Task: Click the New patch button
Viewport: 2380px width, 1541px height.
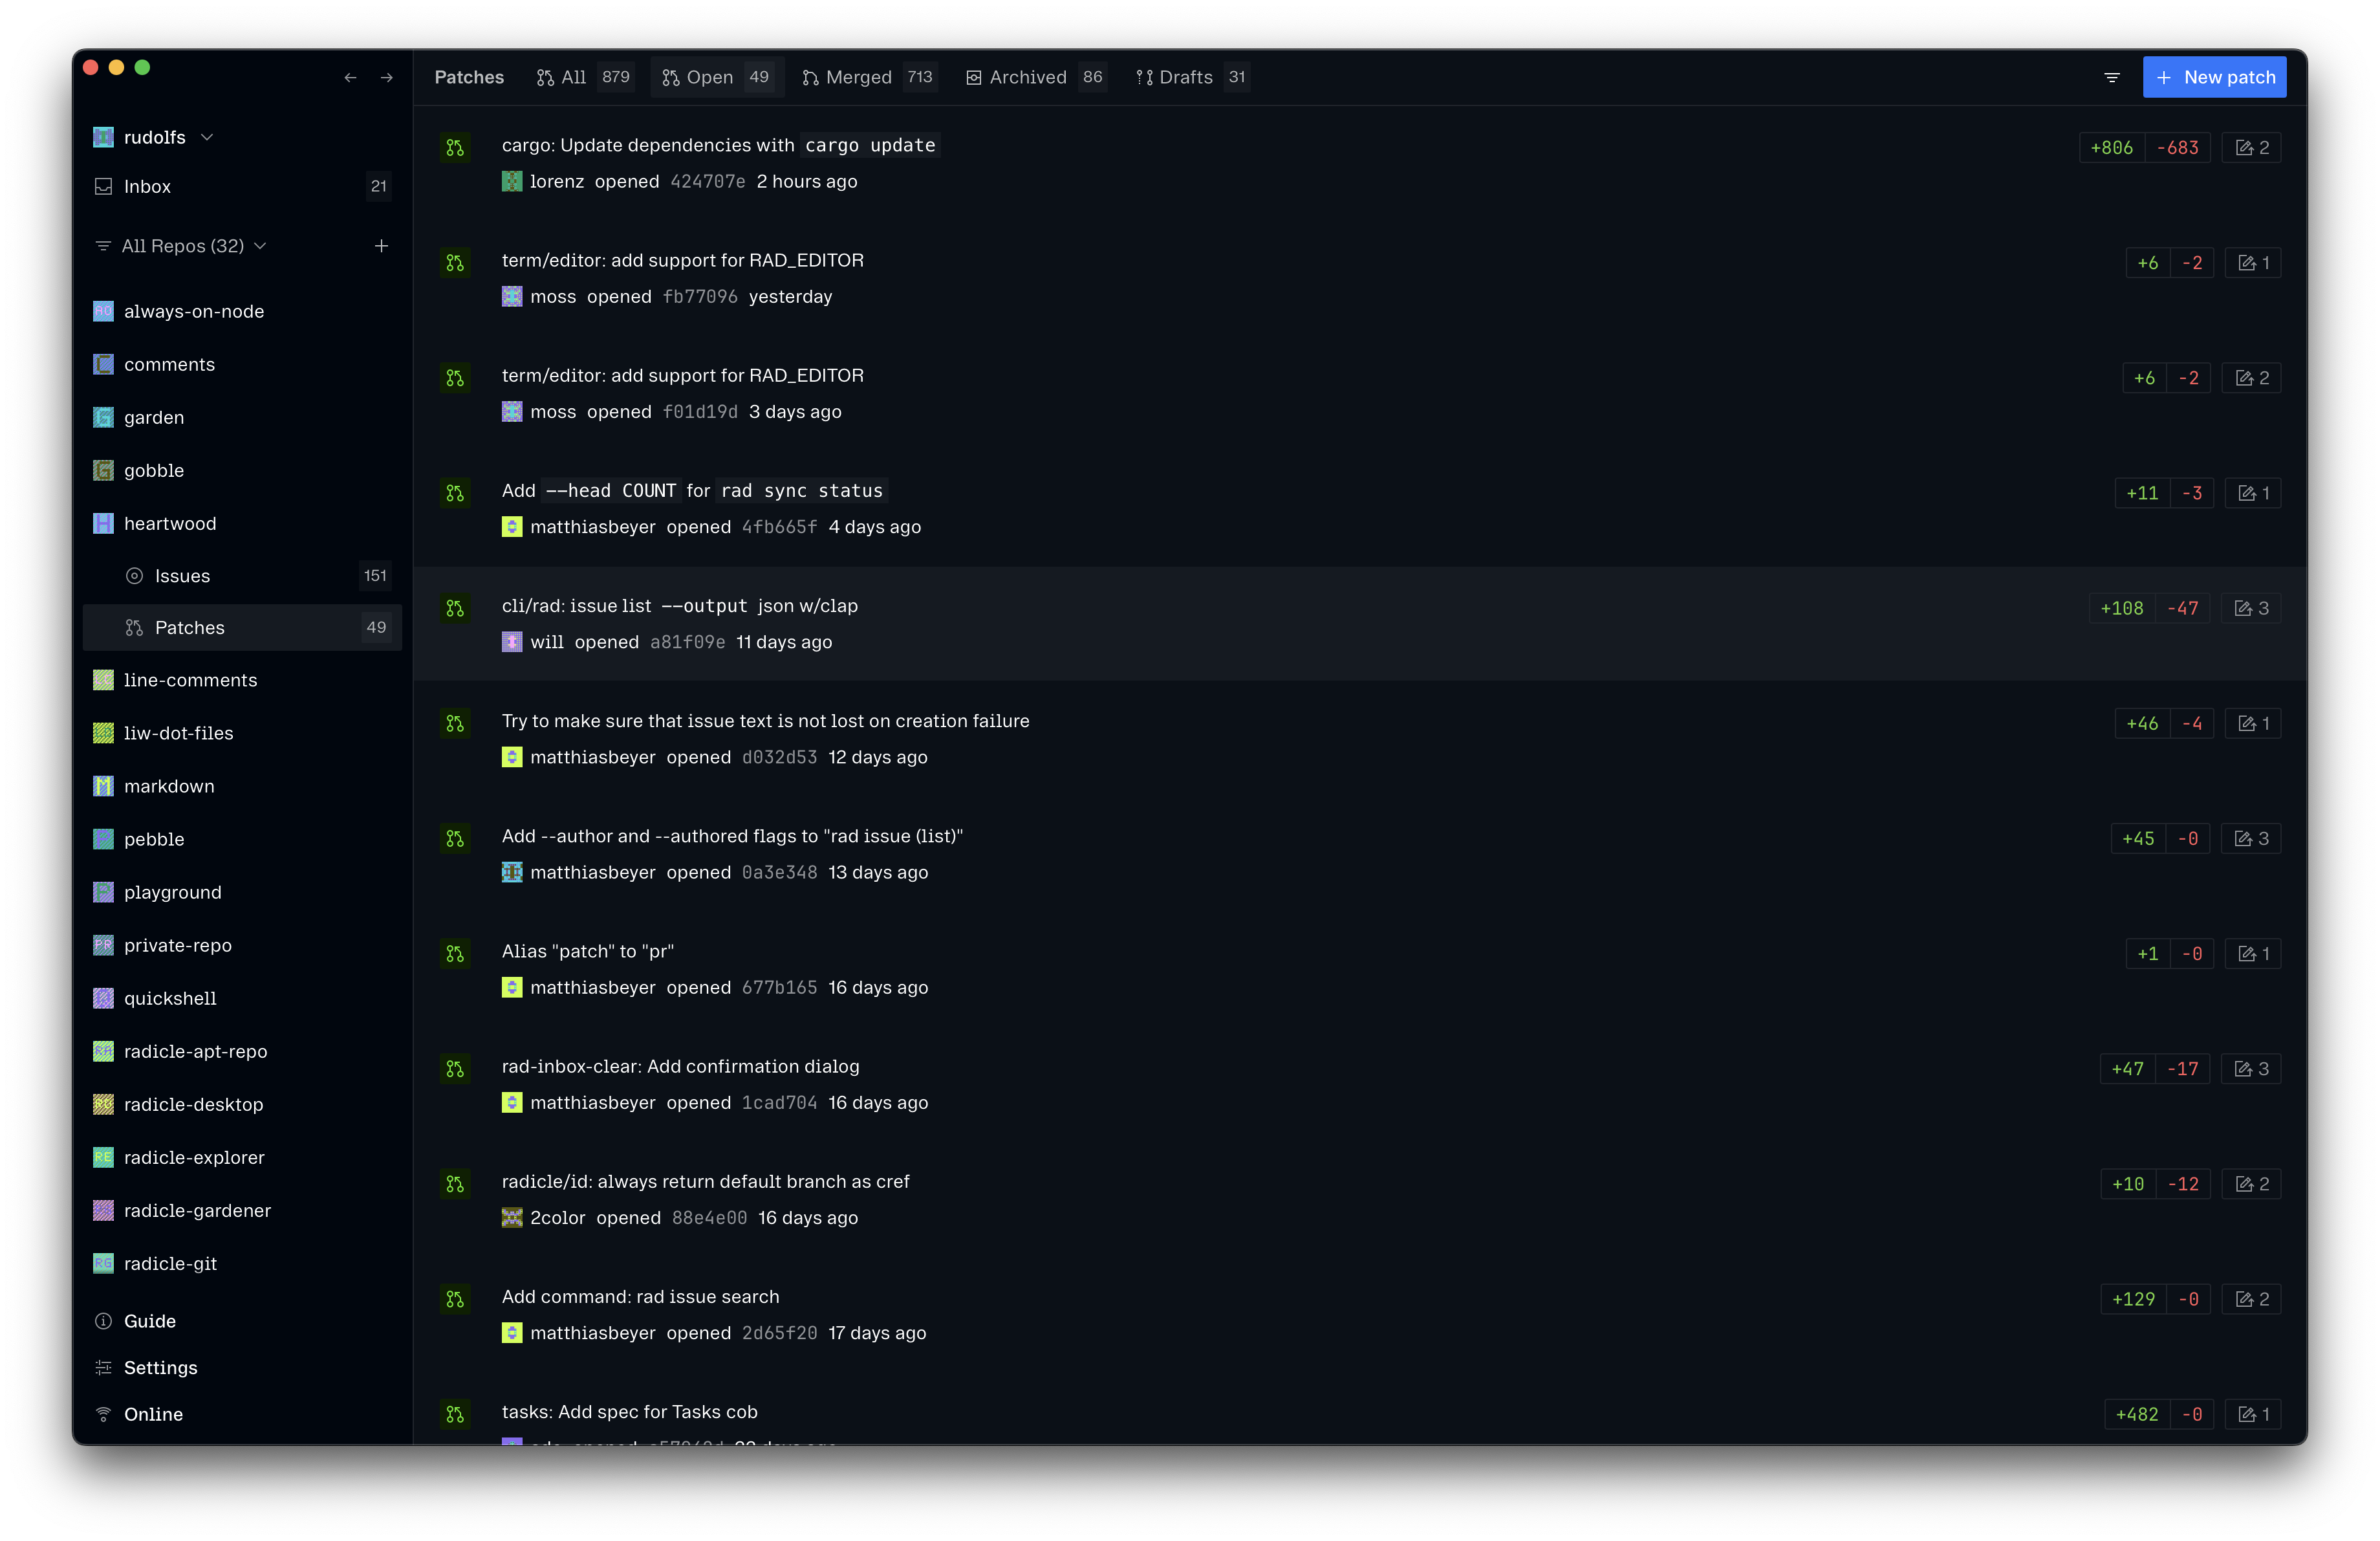Action: point(2214,78)
